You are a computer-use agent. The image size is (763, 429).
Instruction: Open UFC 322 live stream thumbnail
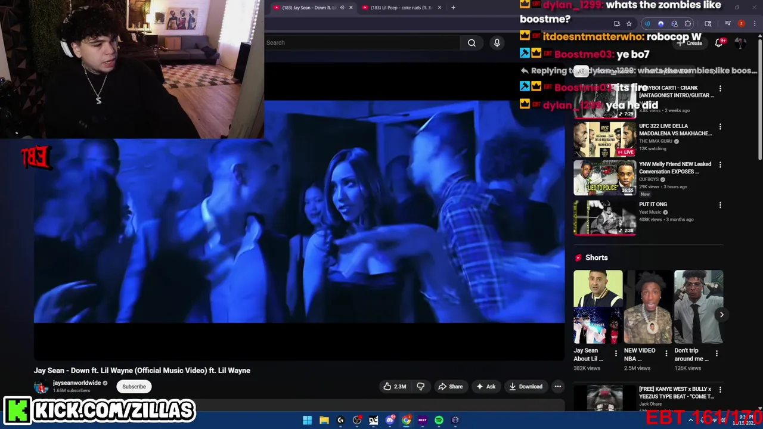tap(605, 139)
